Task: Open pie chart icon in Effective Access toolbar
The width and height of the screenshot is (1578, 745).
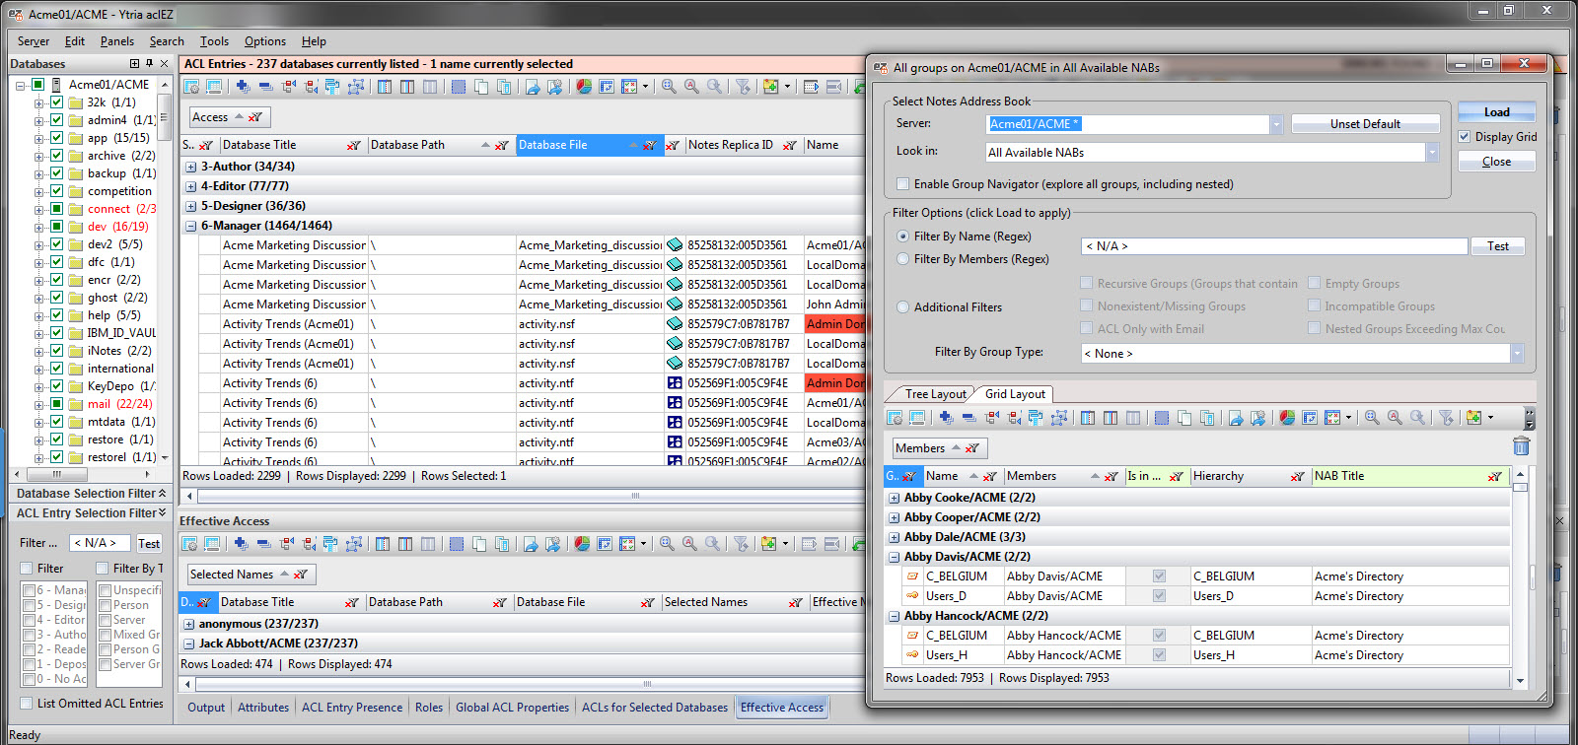Action: coord(582,544)
